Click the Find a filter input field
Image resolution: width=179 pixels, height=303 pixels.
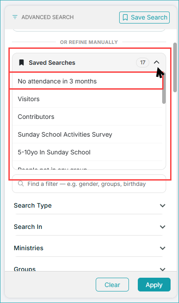(x=89, y=184)
